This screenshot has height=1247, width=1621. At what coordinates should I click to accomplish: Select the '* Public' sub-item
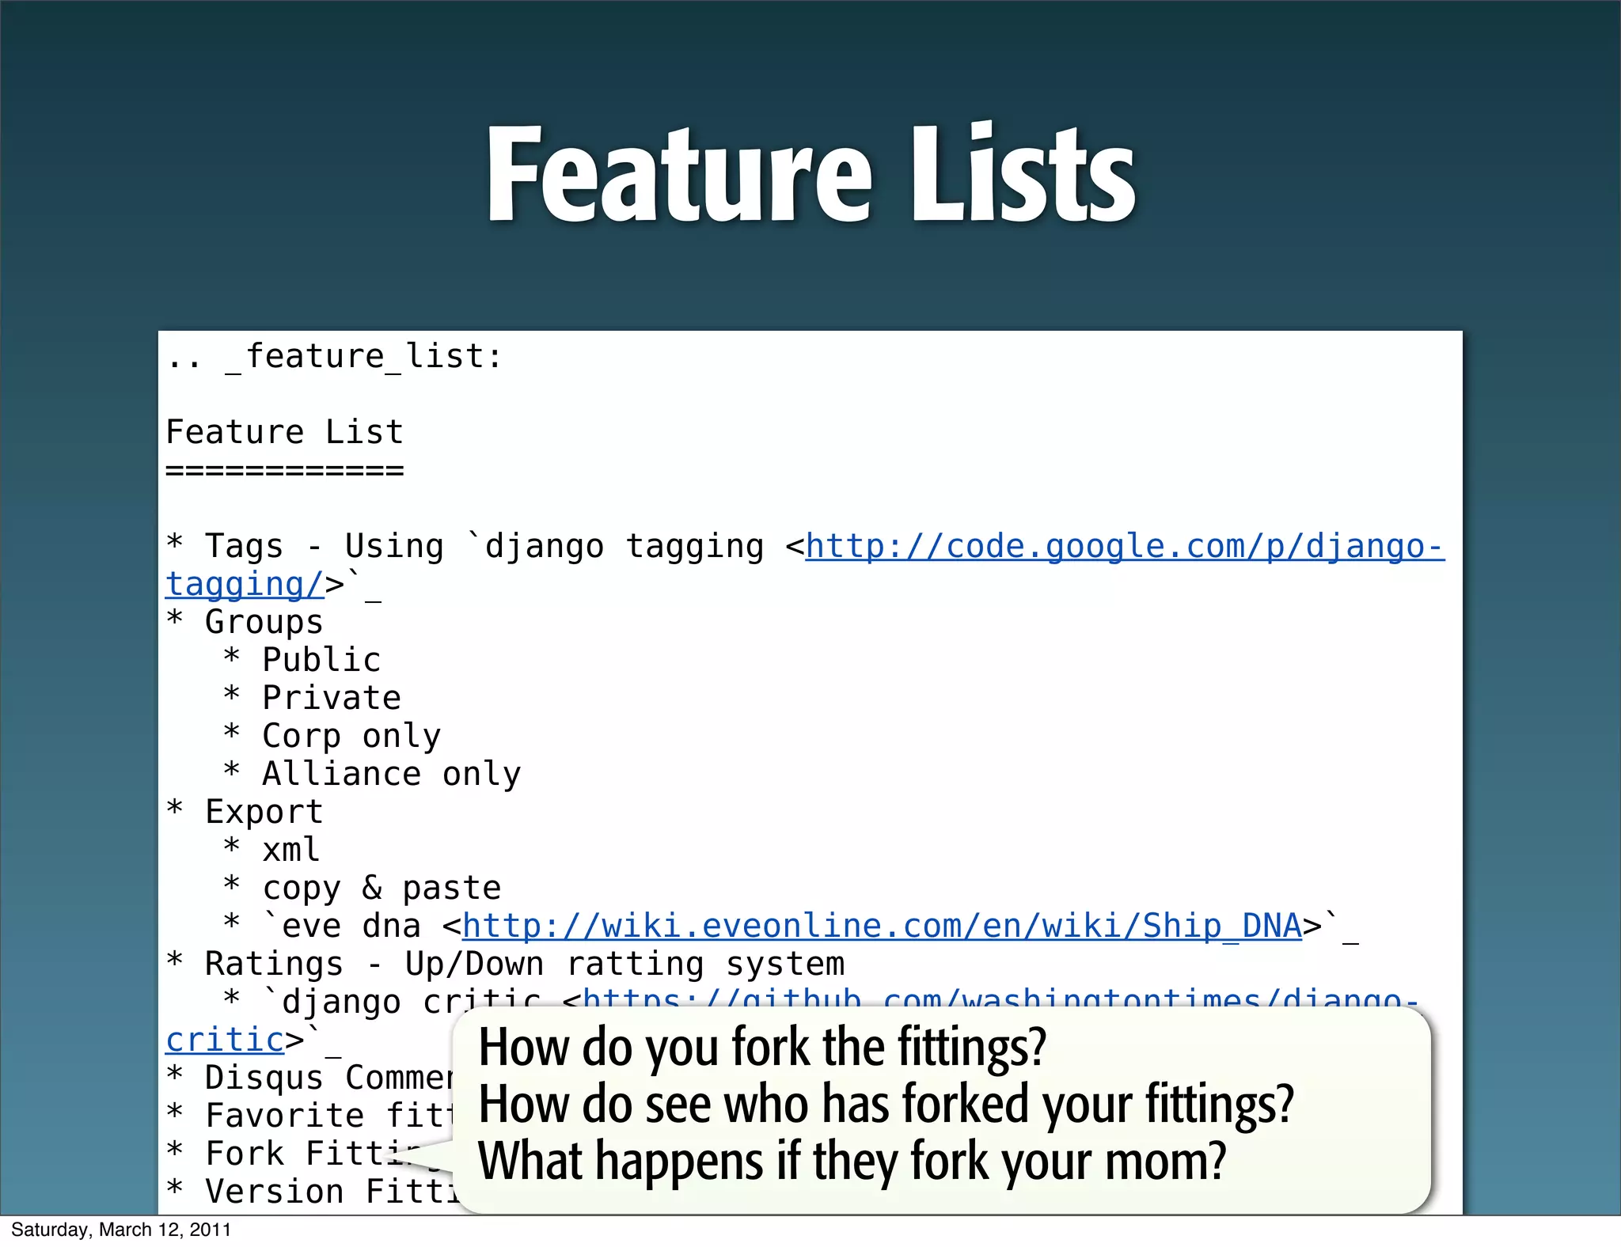(302, 660)
